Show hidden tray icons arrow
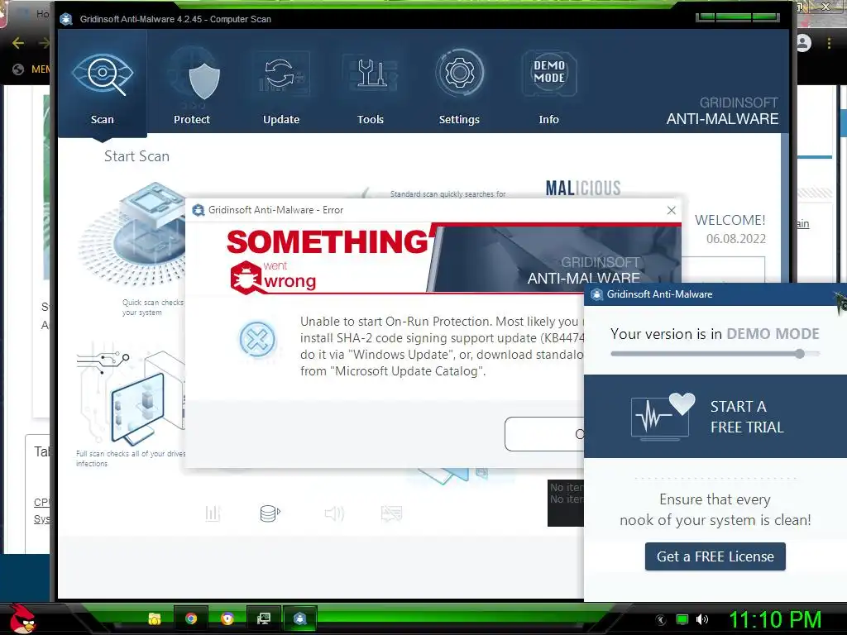The image size is (847, 635). pyautogui.click(x=661, y=620)
